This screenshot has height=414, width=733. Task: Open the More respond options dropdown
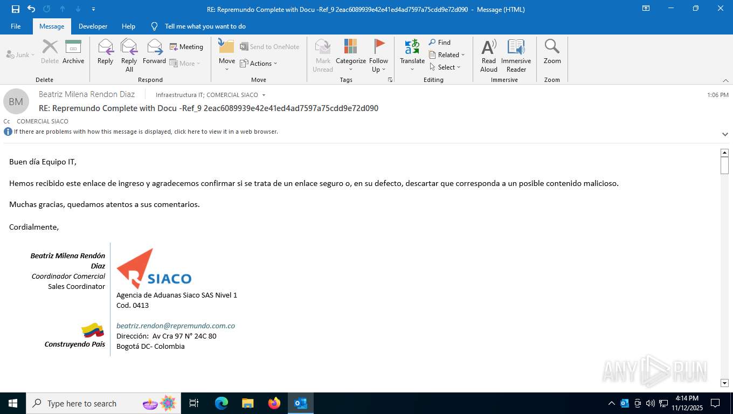(185, 63)
